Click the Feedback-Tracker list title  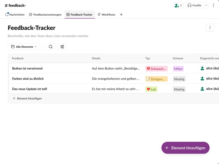(31, 28)
